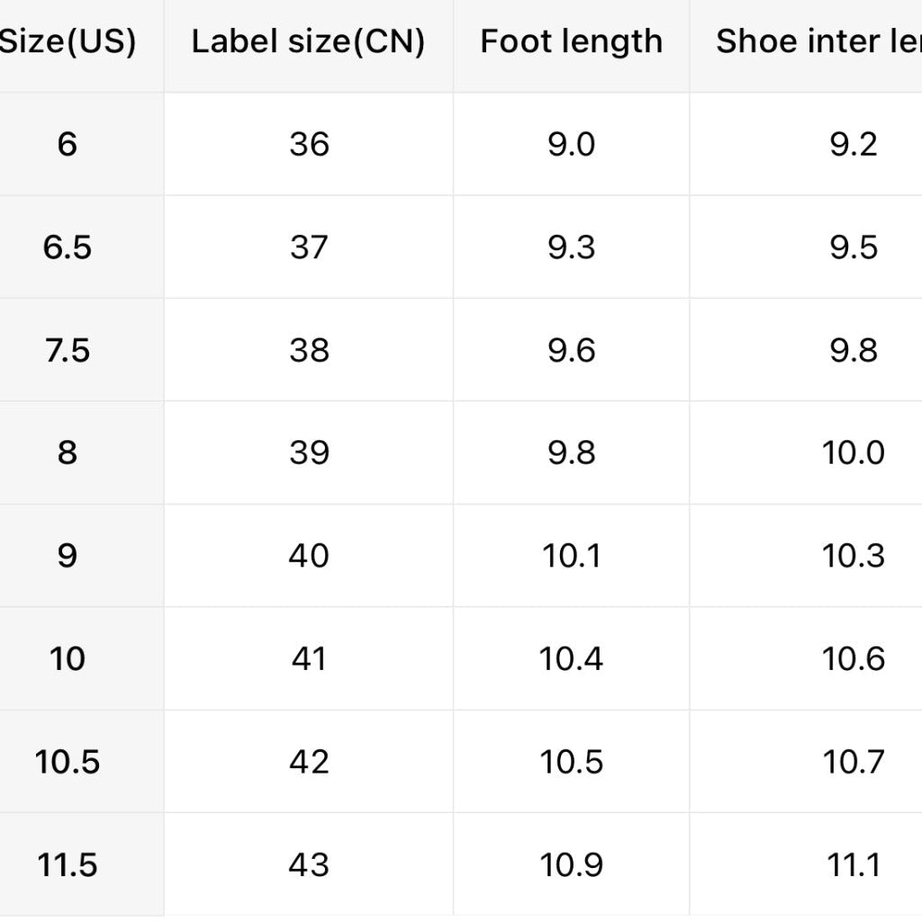Click the foot length 10.9 cell
This screenshot has width=922, height=922.
571,865
